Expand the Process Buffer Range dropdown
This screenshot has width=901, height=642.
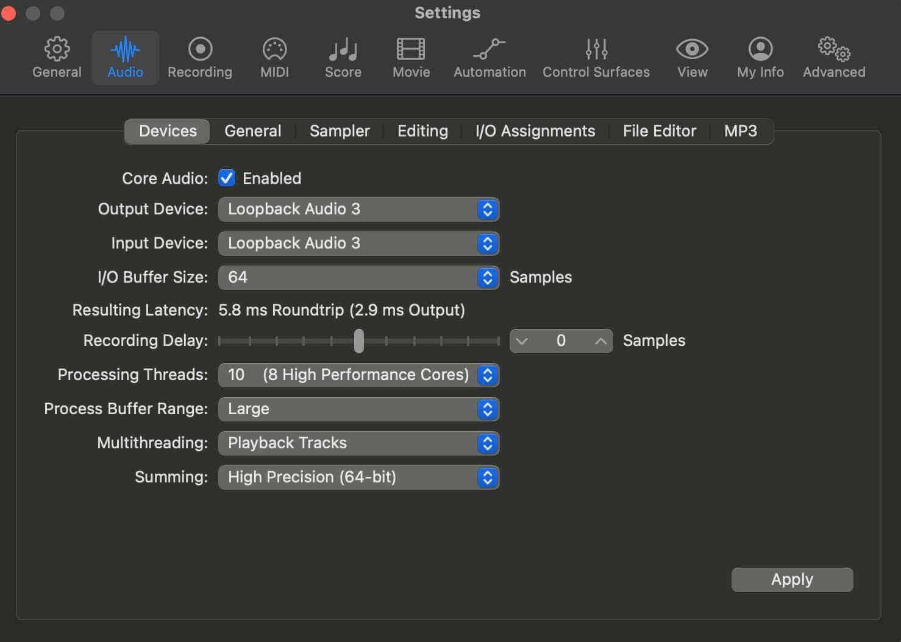point(358,409)
